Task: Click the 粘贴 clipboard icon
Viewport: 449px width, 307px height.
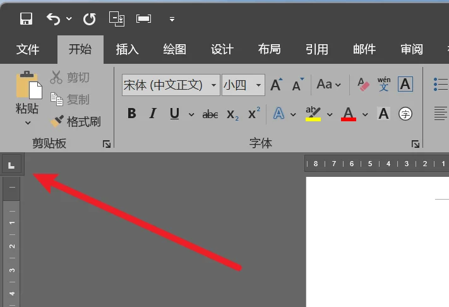Action: 29,85
